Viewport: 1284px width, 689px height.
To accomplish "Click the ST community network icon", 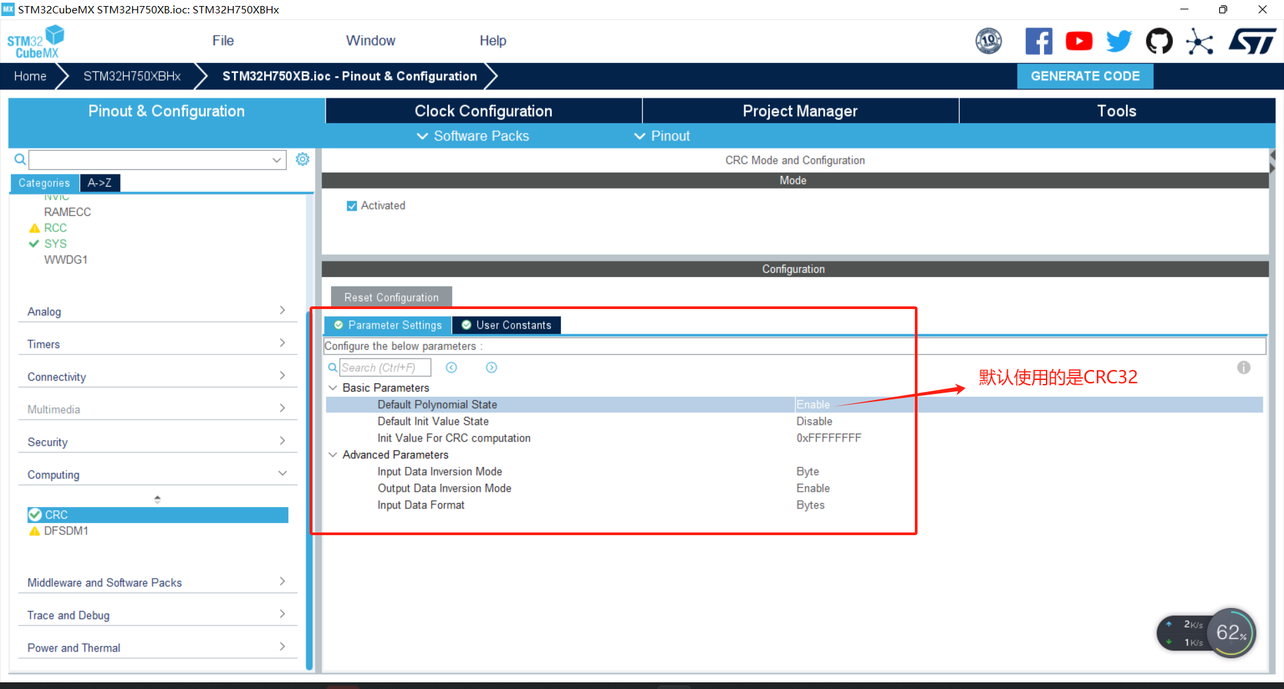I will click(1200, 41).
